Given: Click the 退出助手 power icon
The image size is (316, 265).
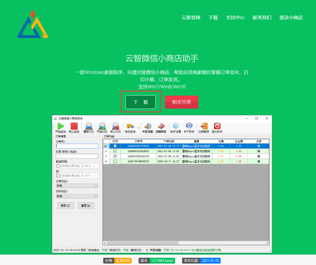Looking at the screenshot, I should (x=217, y=126).
